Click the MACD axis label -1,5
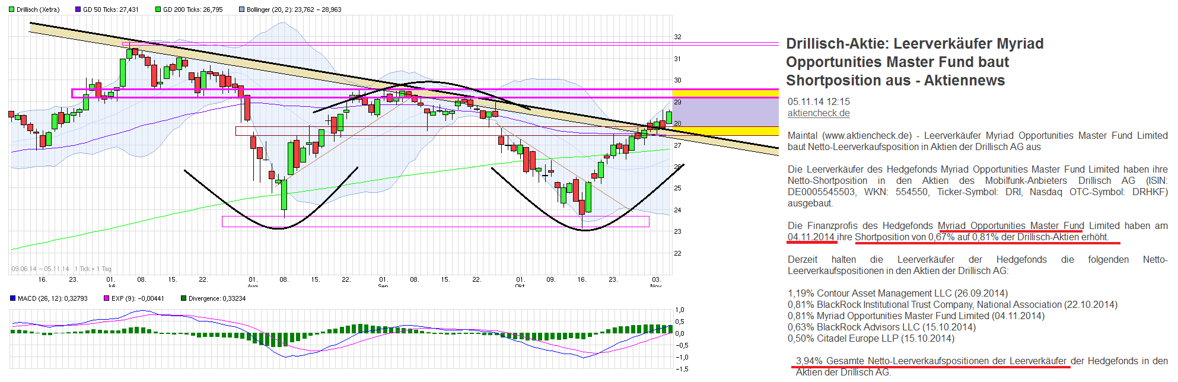Viewport: 1178px width, 382px height. coord(682,369)
